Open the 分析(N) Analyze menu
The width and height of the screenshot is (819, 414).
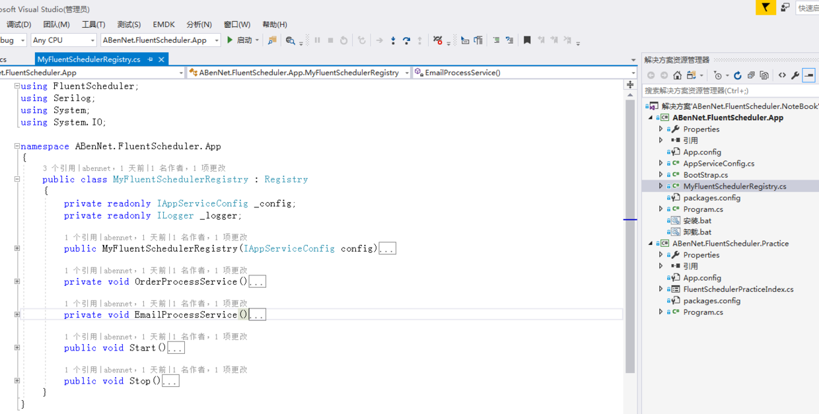pos(199,24)
